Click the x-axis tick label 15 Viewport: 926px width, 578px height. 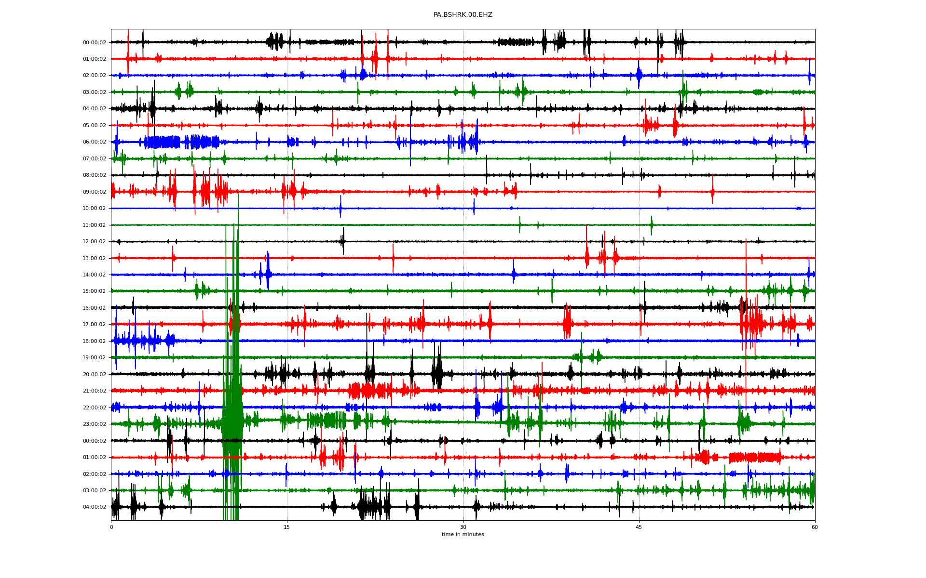pos(287,527)
